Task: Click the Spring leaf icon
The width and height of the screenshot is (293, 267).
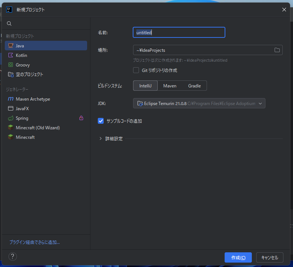Action: (11, 118)
